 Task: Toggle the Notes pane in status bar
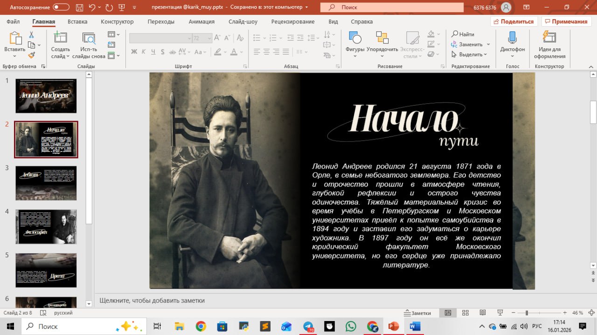417,313
